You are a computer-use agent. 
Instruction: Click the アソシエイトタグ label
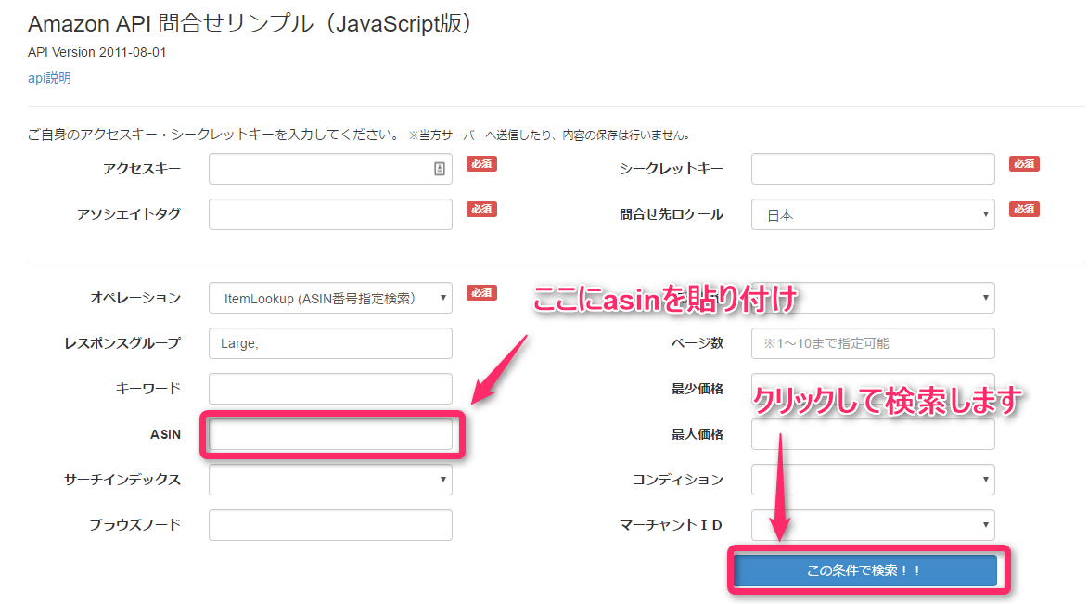pyautogui.click(x=128, y=214)
